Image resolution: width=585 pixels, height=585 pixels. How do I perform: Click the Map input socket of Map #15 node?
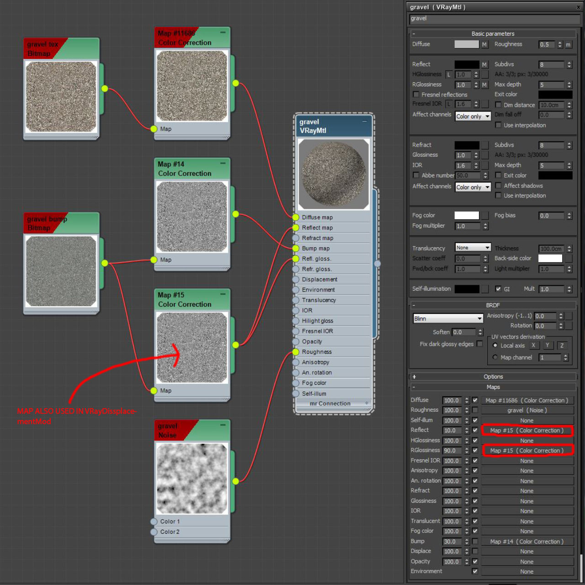coord(154,390)
